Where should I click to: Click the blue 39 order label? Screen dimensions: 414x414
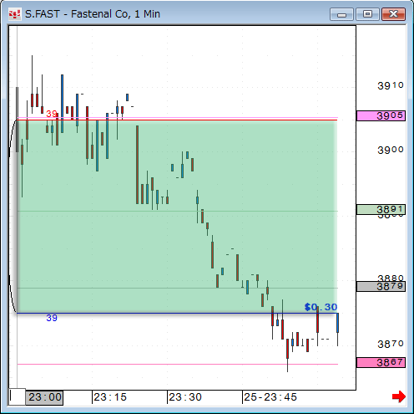52,318
